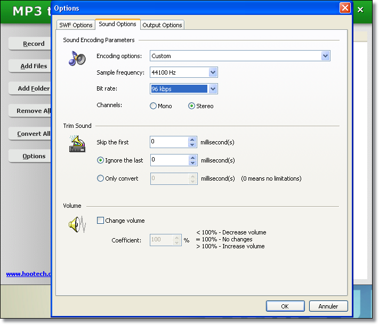Open the Encoding options dropdown
The image size is (379, 325).
pos(325,56)
